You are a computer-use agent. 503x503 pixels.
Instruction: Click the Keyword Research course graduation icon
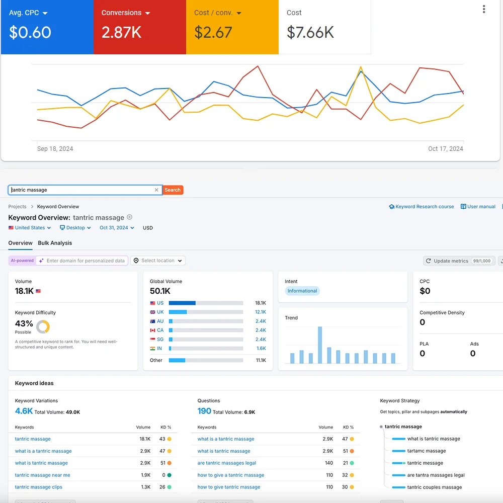pyautogui.click(x=391, y=207)
